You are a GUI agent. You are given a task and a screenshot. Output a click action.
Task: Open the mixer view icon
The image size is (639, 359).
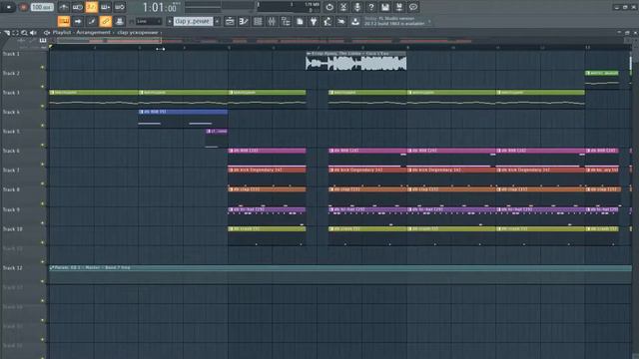coord(272,21)
